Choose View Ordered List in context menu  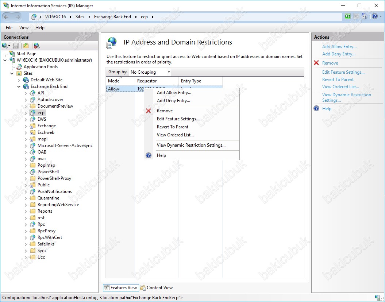point(192,135)
